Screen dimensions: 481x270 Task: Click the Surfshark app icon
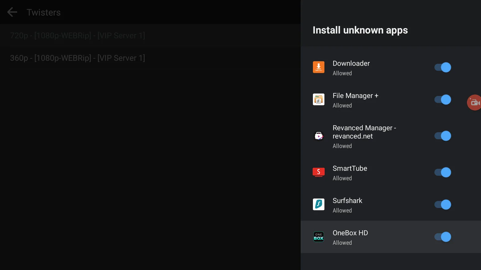pyautogui.click(x=318, y=204)
